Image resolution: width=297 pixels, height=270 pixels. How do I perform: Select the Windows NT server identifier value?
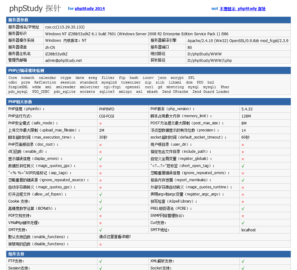(x=137, y=34)
